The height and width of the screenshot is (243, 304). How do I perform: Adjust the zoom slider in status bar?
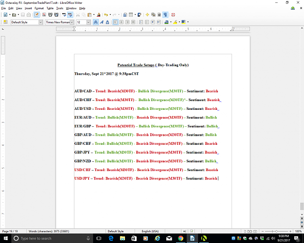coord(276,231)
